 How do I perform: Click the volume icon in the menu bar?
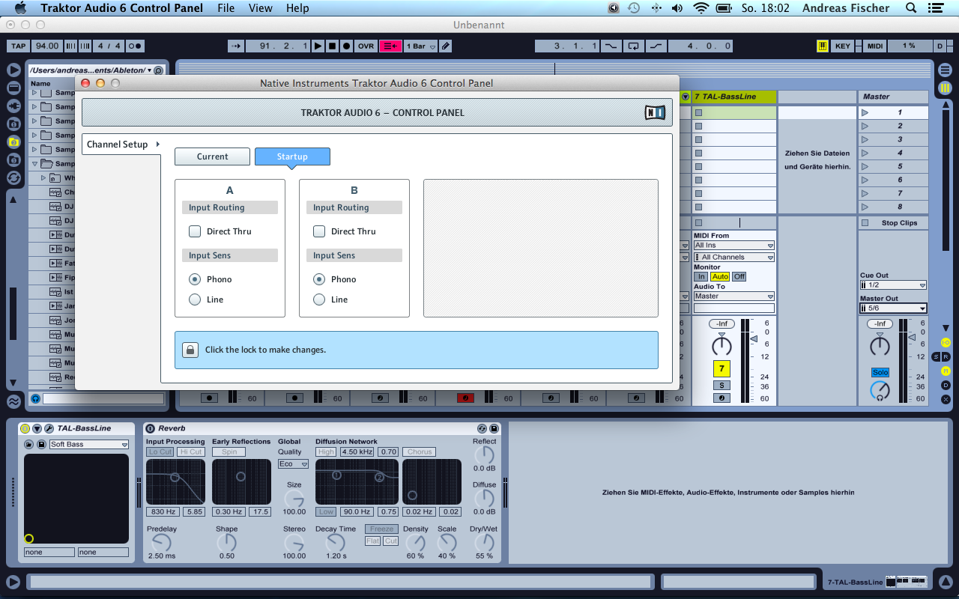click(677, 8)
